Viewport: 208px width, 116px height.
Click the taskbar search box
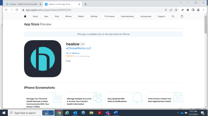click(x=31, y=113)
